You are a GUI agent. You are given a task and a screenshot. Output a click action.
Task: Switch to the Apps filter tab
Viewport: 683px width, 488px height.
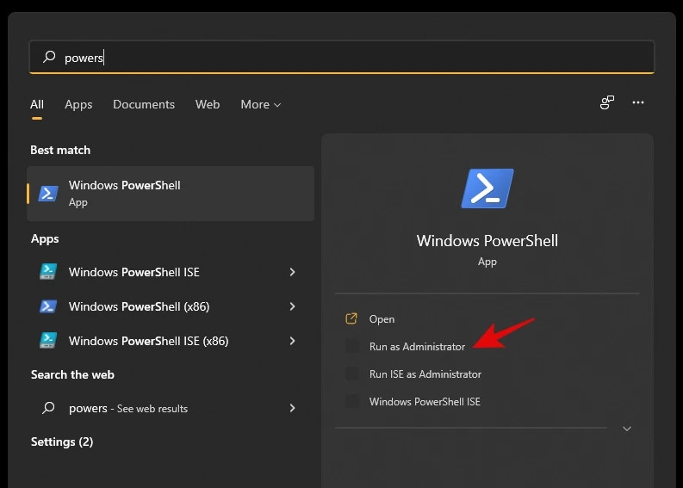pos(78,104)
